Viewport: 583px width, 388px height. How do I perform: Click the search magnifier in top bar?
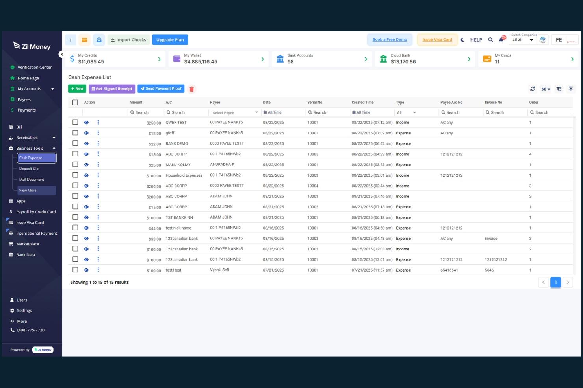(x=490, y=40)
